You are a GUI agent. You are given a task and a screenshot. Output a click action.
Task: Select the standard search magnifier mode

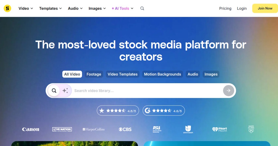[x=54, y=91]
